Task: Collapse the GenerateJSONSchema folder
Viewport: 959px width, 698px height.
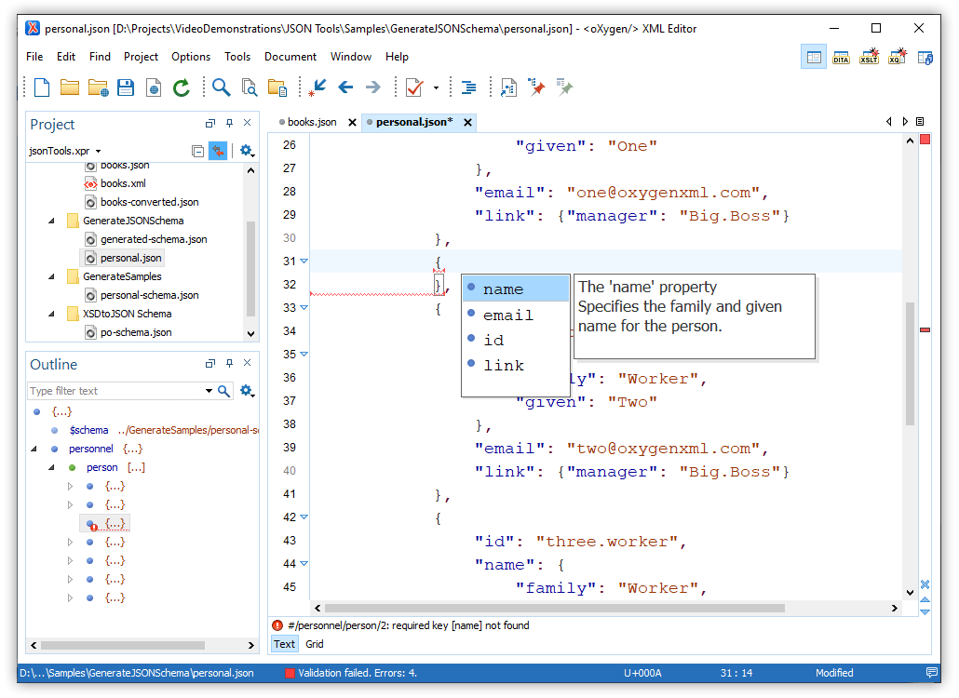Action: click(x=51, y=221)
